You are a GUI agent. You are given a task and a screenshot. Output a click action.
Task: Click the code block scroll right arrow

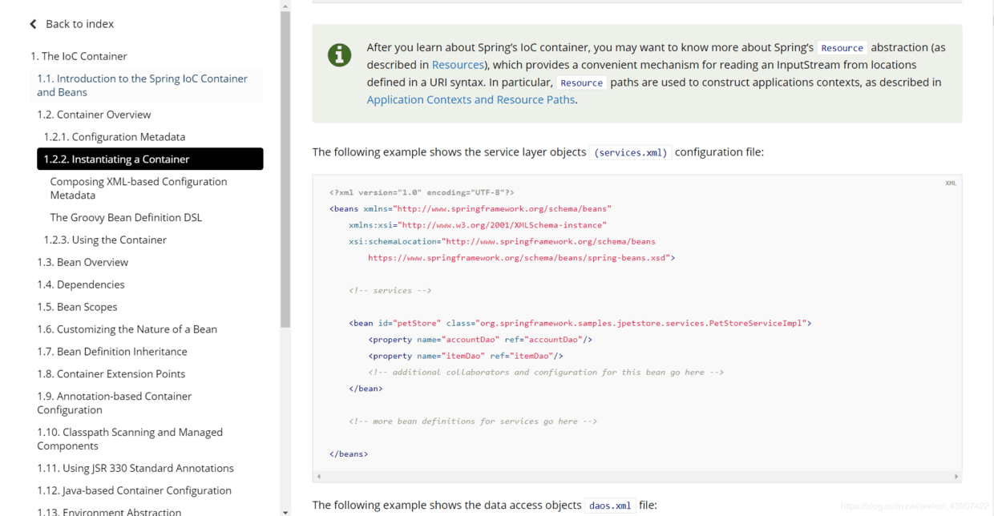coord(956,476)
